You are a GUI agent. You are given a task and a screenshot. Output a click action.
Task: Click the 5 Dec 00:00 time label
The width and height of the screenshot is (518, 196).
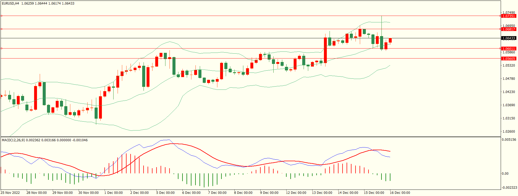click(x=165, y=193)
